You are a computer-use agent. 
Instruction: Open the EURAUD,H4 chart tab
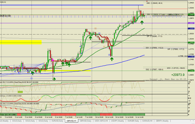tap(147, 121)
